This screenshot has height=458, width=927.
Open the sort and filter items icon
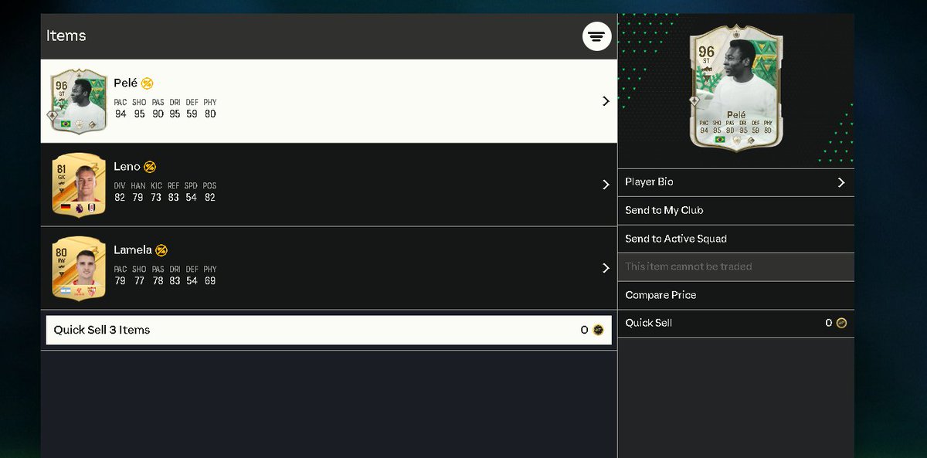click(596, 36)
